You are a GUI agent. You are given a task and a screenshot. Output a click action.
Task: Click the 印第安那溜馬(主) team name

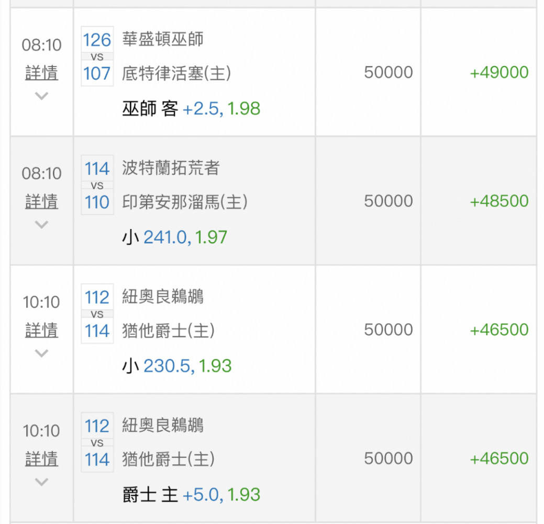(x=185, y=202)
